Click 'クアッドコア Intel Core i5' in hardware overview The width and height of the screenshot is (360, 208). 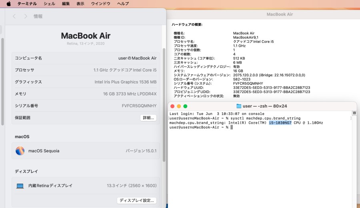pos(254,42)
